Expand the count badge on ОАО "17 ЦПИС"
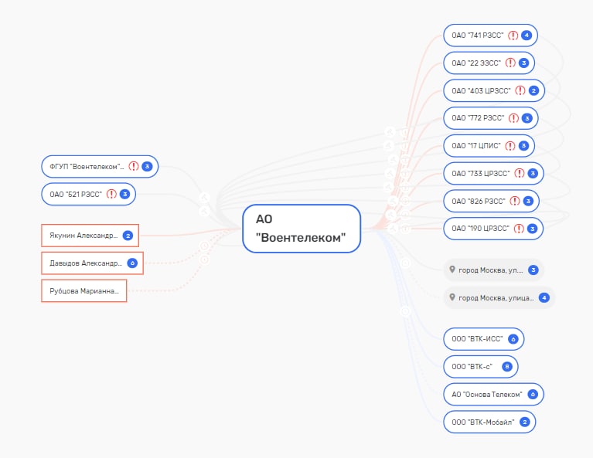The width and height of the screenshot is (593, 458). click(523, 146)
